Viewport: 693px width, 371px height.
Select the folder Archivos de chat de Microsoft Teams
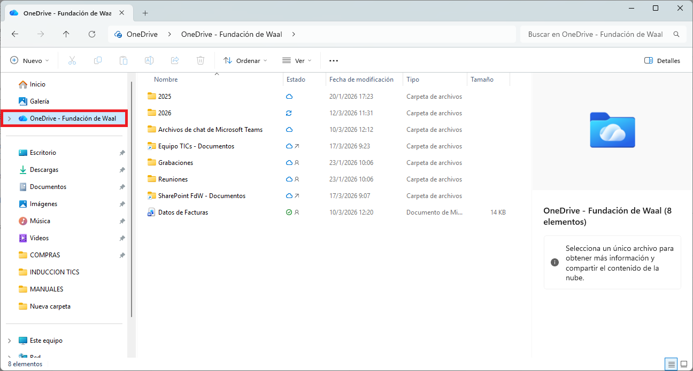click(210, 130)
